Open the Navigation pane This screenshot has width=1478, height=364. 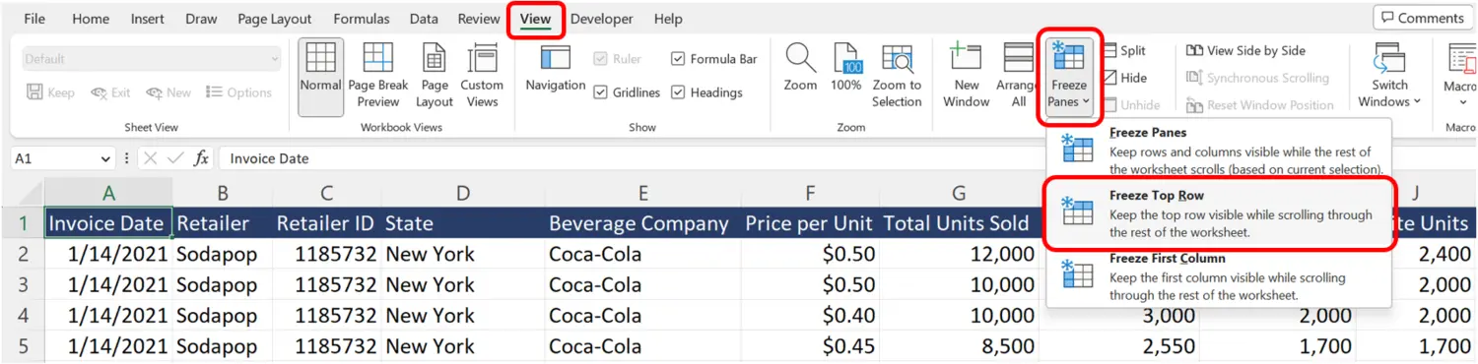(556, 69)
